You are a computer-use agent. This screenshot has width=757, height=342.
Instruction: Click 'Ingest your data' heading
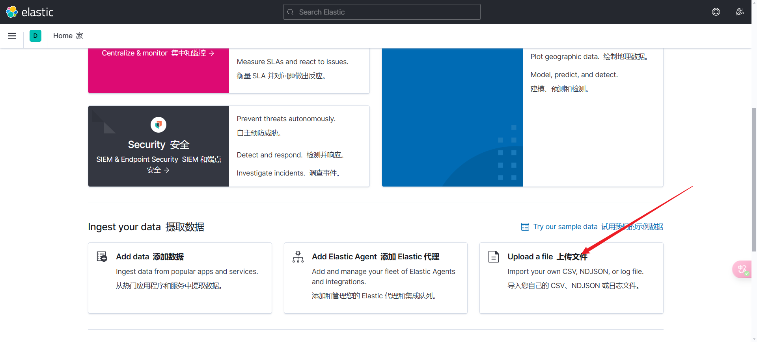[x=124, y=227]
